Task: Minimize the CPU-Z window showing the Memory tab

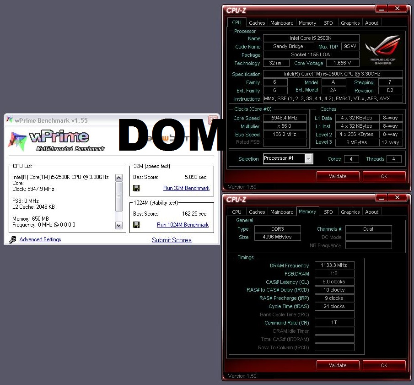Action: (382, 198)
